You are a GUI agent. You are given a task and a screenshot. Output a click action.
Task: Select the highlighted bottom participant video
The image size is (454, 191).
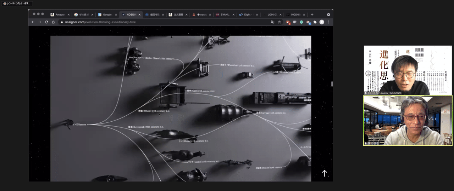[408, 121]
